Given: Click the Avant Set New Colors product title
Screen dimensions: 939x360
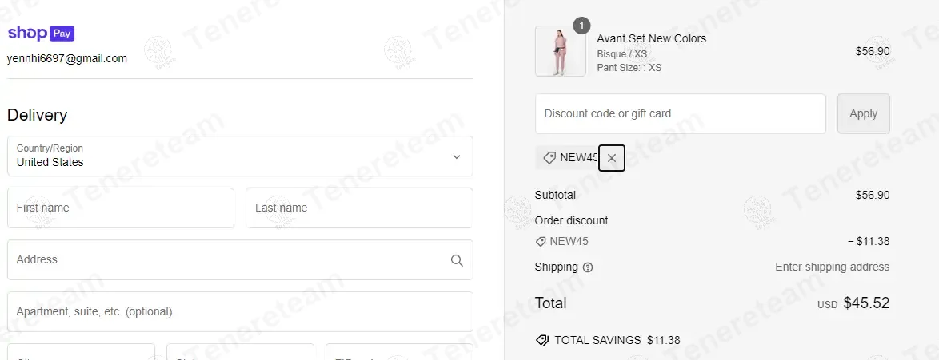Looking at the screenshot, I should point(652,38).
